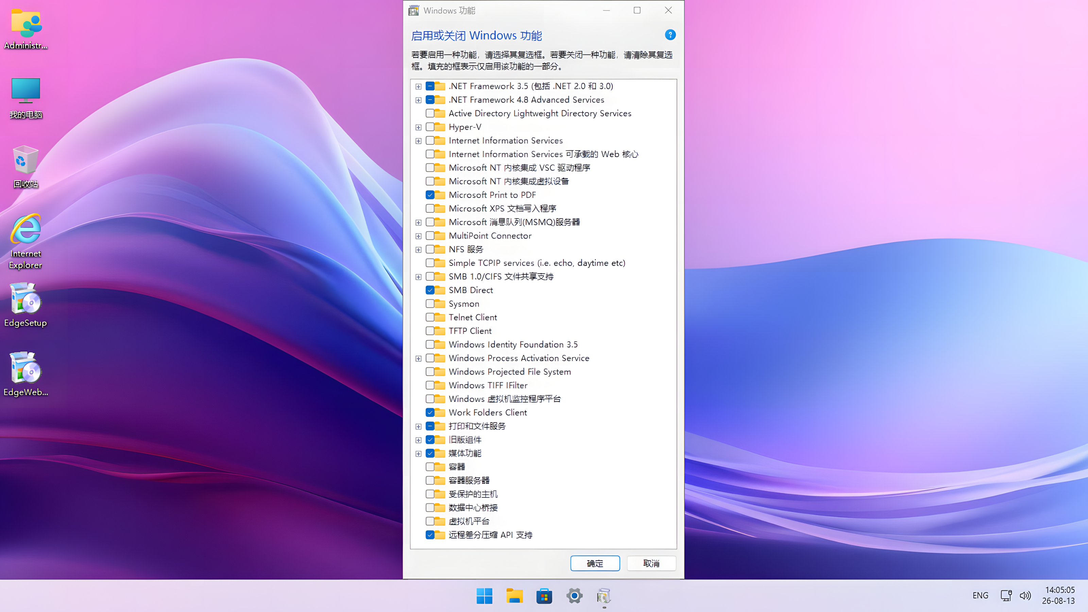The image size is (1088, 612).
Task: Enable the Hyper-V checkbox
Action: (430, 127)
